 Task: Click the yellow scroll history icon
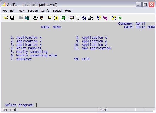pos(56,18)
